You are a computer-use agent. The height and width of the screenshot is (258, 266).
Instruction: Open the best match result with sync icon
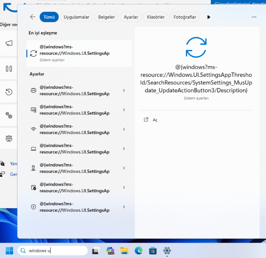79,54
